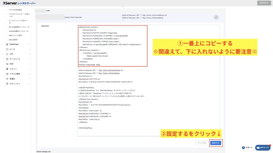The width and height of the screenshot is (273, 153).
Task: Open the AIチャット chat widget
Action: point(263,148)
